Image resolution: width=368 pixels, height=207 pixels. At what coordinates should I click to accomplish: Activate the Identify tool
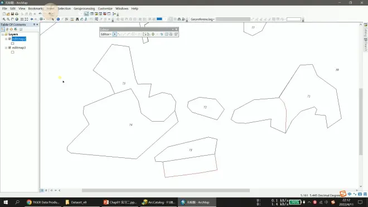point(58,20)
